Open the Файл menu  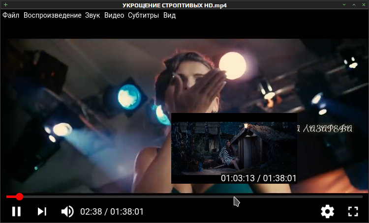tap(11, 15)
